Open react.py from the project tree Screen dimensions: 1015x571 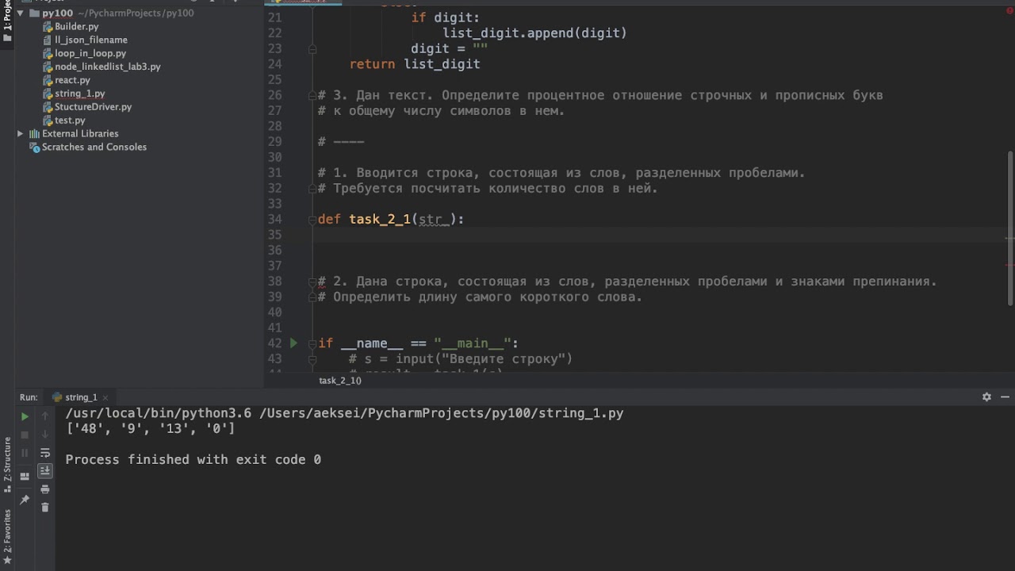(x=72, y=80)
